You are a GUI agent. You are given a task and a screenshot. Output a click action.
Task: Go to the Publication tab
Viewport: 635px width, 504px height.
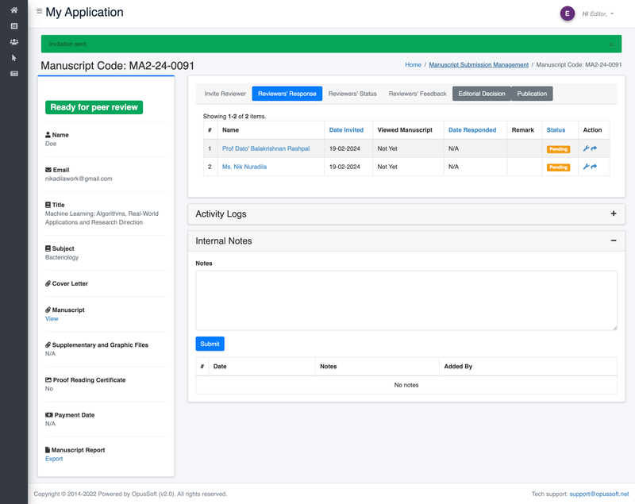coord(532,94)
